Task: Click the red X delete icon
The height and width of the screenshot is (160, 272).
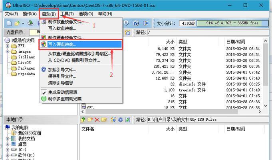Action: click(97, 120)
